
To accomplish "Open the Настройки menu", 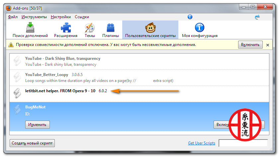I will 61,17.
